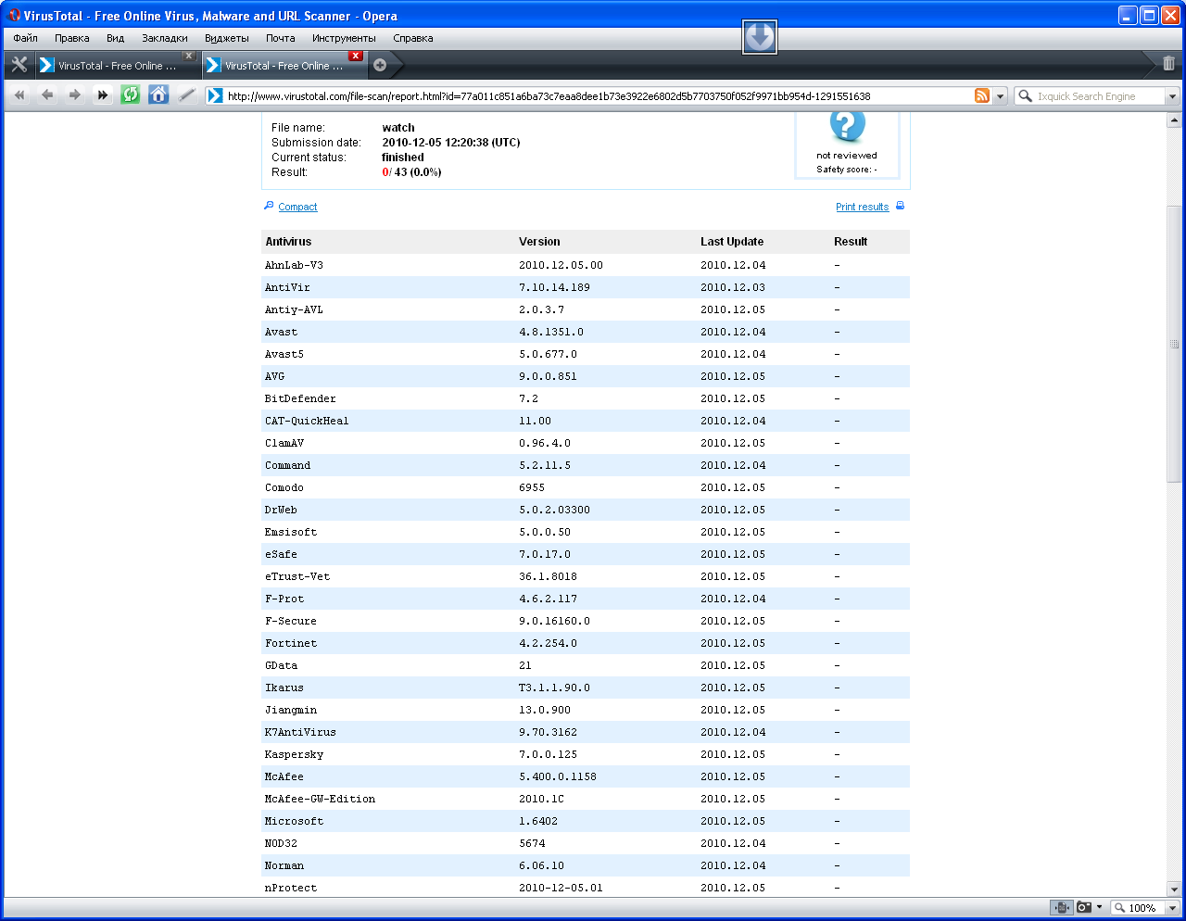Toggle Fit to Width in status bar
This screenshot has height=921, width=1186.
coord(1061,907)
